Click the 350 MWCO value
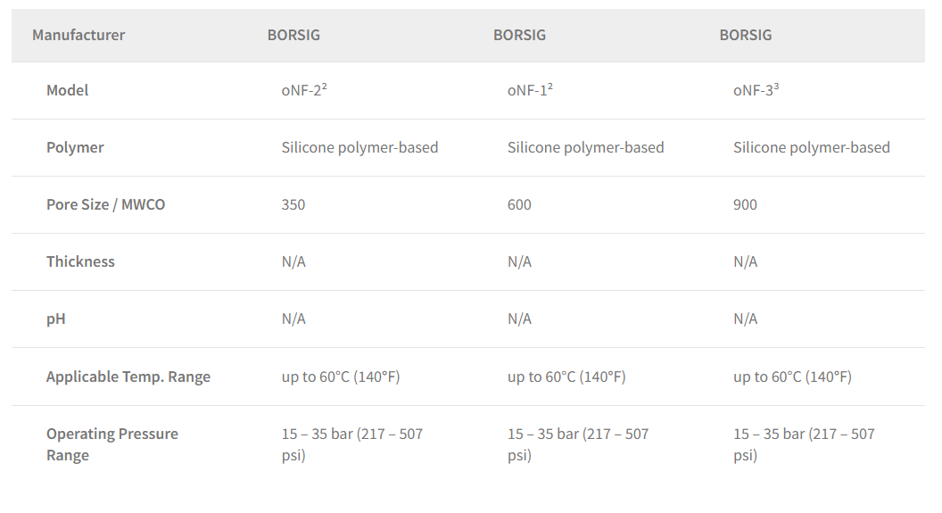Image resolution: width=942 pixels, height=513 pixels. [293, 205]
